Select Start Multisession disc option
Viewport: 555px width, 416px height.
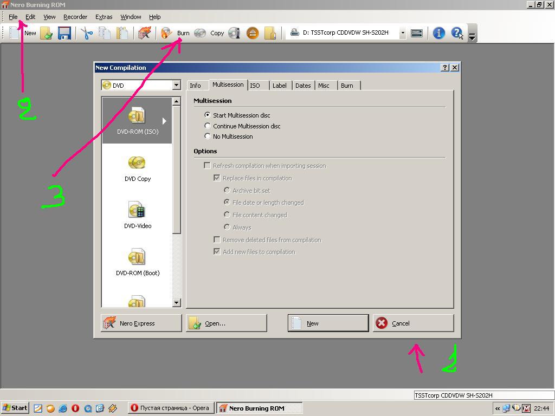coord(237,115)
